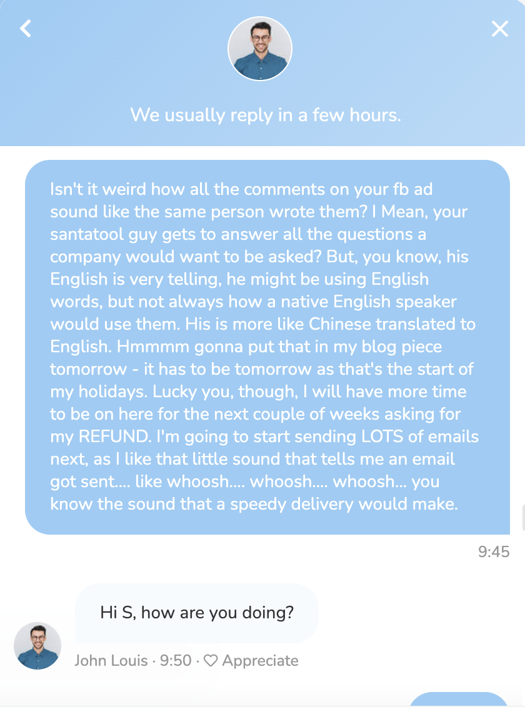This screenshot has width=525, height=712.
Task: Open the agent profile photo in header
Action: 260,49
